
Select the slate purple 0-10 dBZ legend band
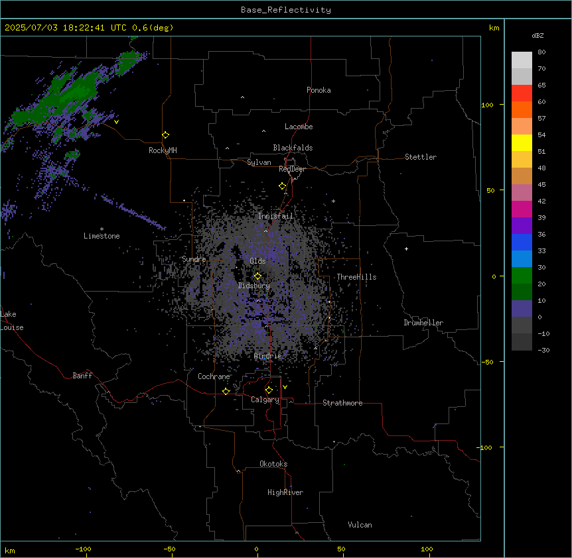(522, 309)
